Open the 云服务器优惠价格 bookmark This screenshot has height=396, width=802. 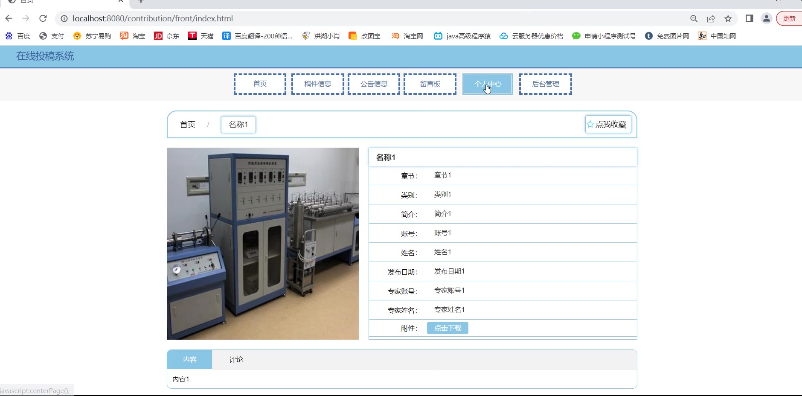click(x=532, y=36)
